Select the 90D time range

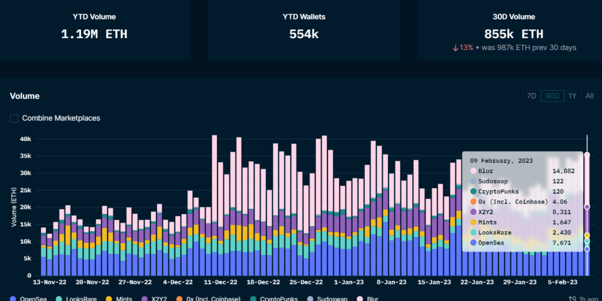[x=552, y=96]
